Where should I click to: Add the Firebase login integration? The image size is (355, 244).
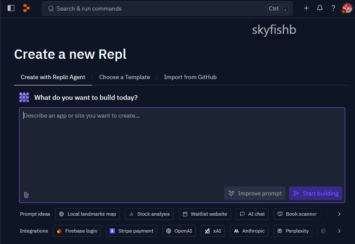pyautogui.click(x=77, y=231)
